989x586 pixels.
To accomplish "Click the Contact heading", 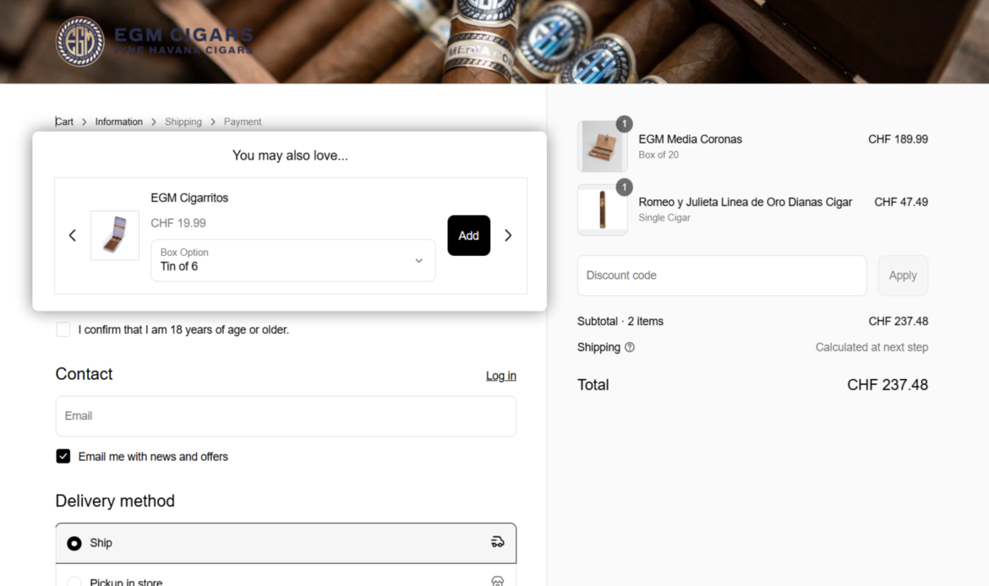I will pos(84,374).
